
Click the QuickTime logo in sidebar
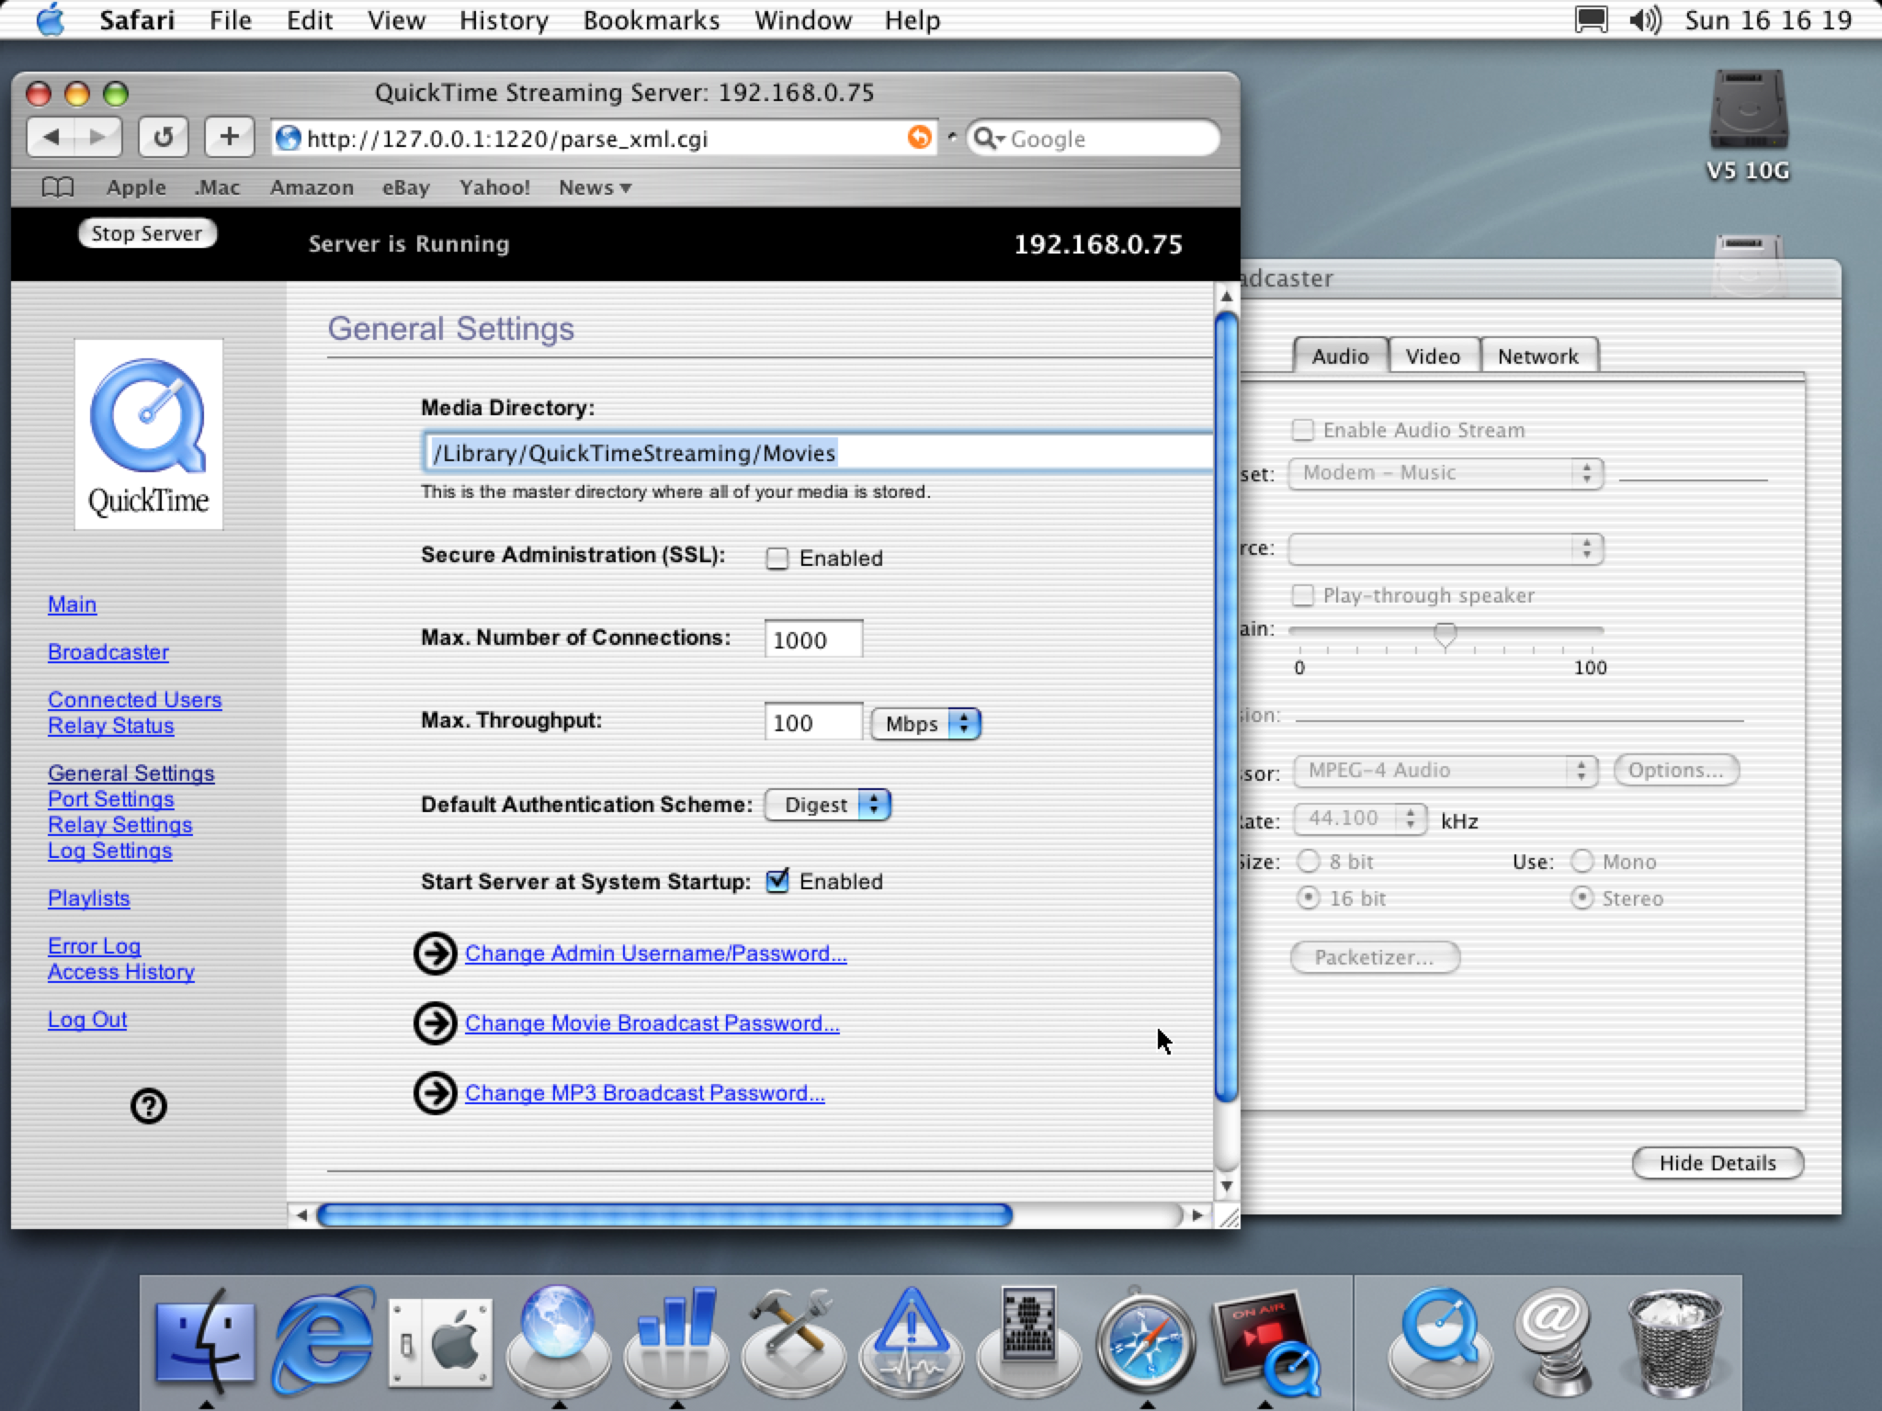pos(149,435)
